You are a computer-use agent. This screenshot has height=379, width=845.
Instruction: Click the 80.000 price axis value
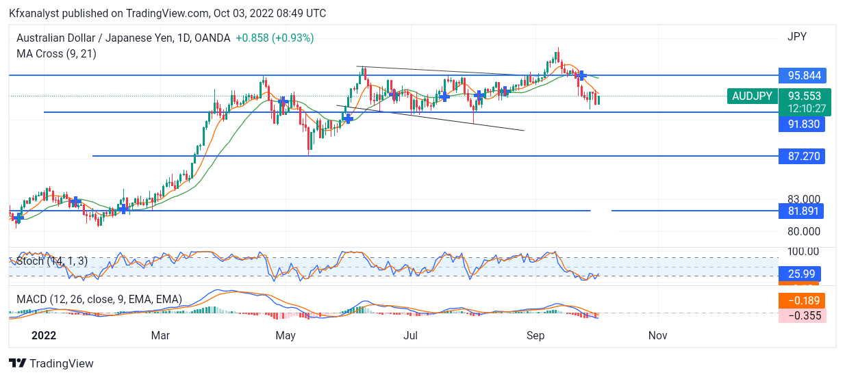803,232
